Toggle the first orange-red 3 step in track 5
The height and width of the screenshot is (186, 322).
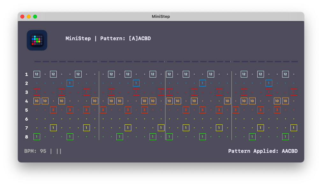click(53, 110)
